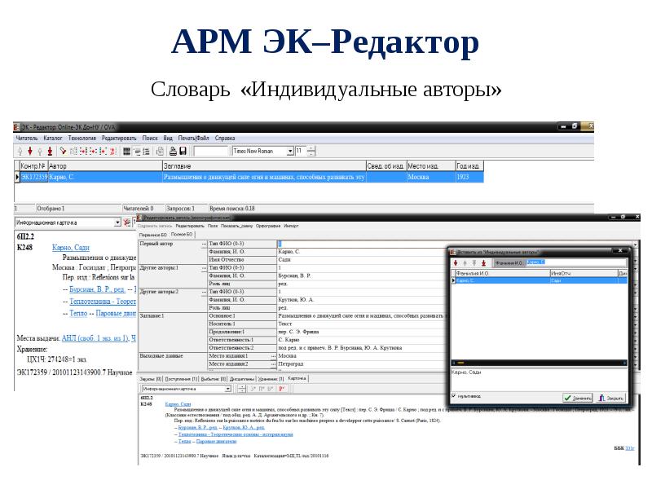
Task: Open the Каталог menu
Action: pyautogui.click(x=52, y=139)
